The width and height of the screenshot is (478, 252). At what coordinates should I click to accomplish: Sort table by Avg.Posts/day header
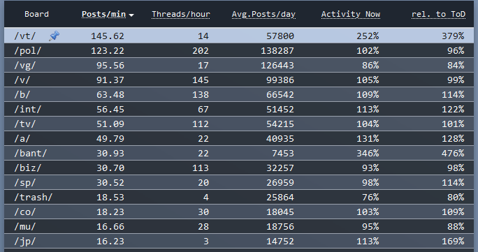click(263, 14)
